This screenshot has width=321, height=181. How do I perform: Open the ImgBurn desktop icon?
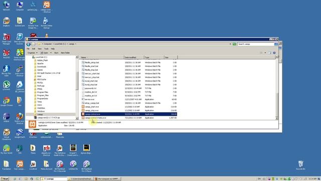point(7,22)
